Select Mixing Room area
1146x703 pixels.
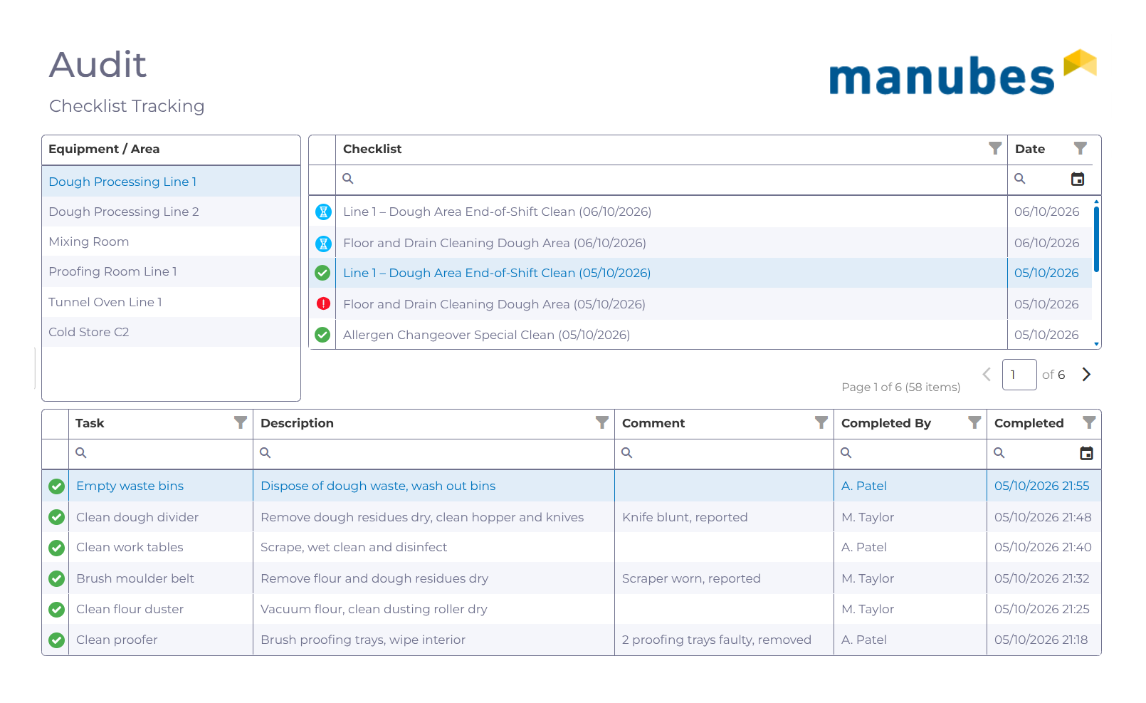(171, 241)
